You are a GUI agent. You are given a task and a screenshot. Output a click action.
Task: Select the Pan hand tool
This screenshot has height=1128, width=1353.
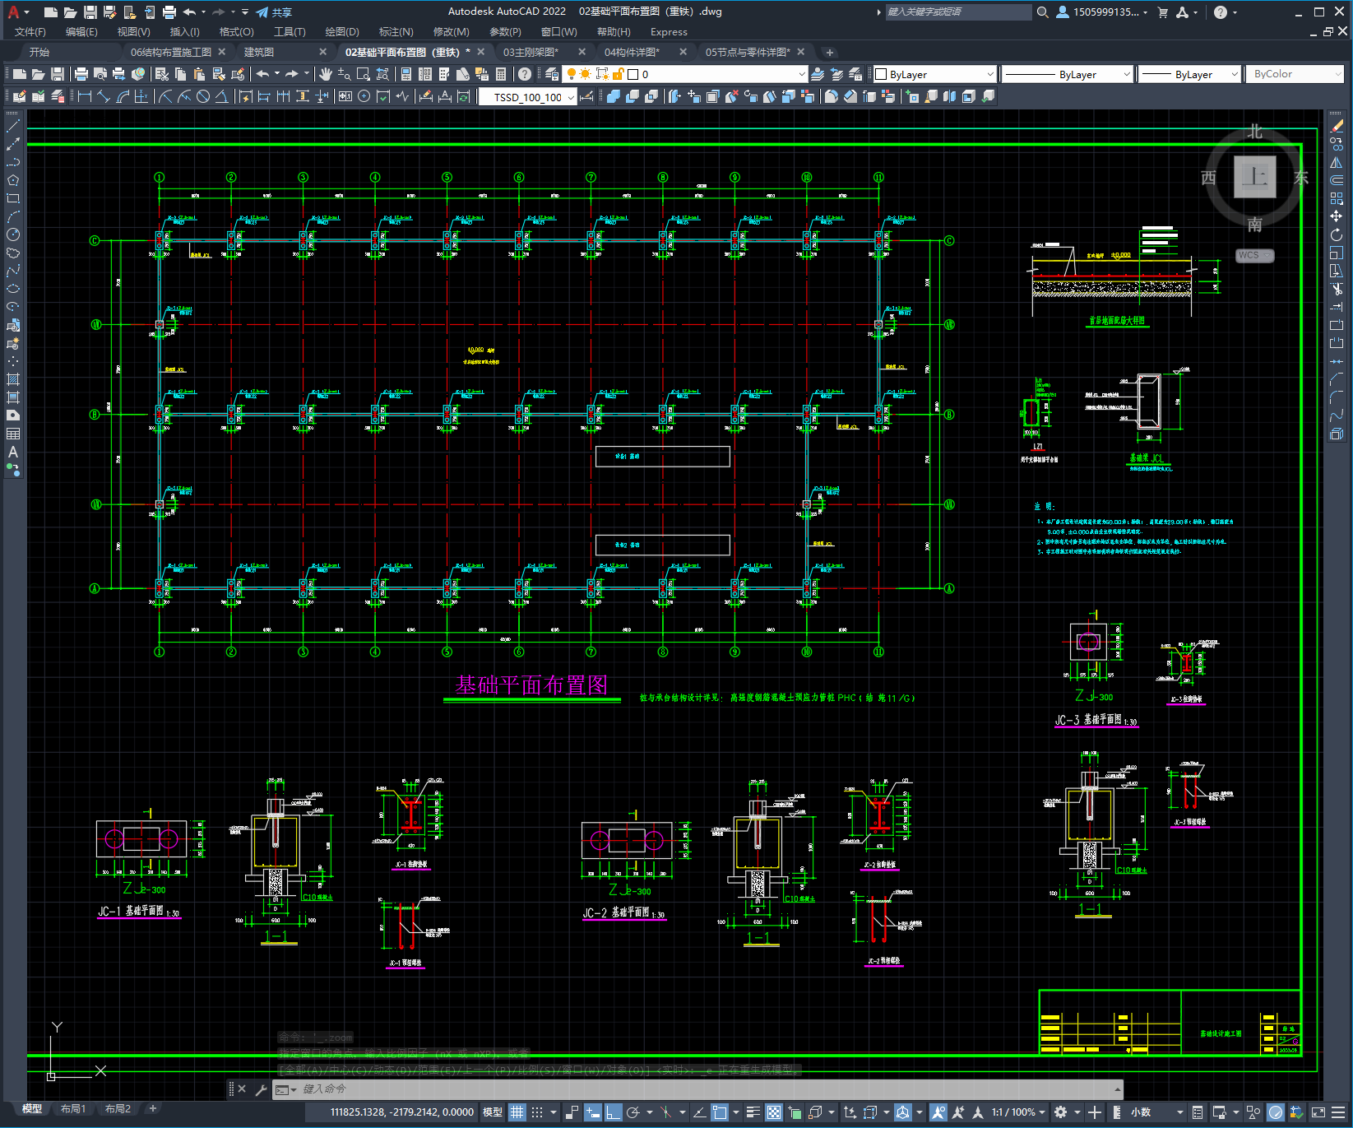pyautogui.click(x=326, y=74)
